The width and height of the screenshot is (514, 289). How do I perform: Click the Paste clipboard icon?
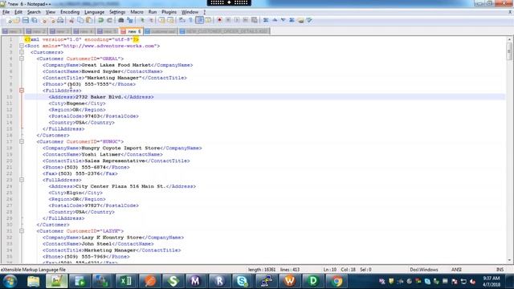pos(89,20)
